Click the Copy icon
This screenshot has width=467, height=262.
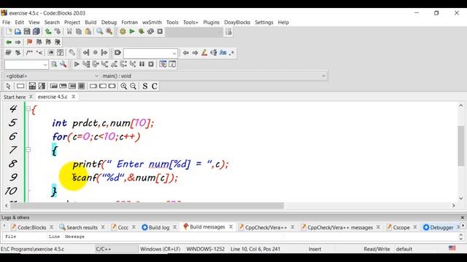pyautogui.click(x=79, y=31)
